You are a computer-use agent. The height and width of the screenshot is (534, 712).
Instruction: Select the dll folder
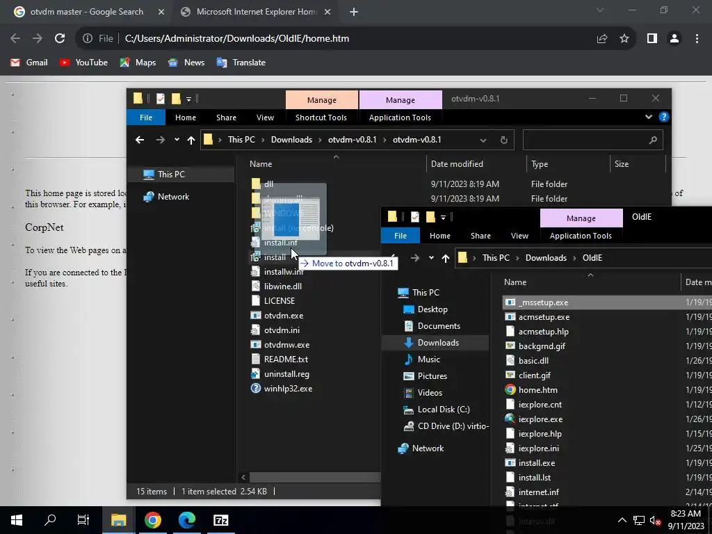pyautogui.click(x=268, y=184)
